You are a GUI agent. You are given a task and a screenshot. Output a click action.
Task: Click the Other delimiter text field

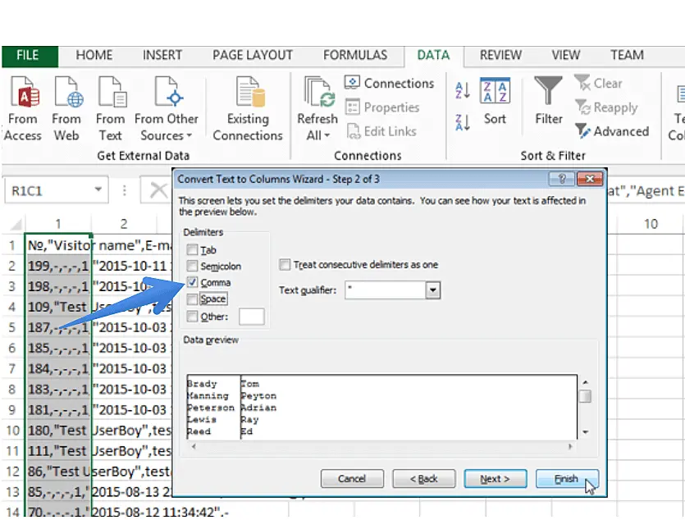click(251, 317)
